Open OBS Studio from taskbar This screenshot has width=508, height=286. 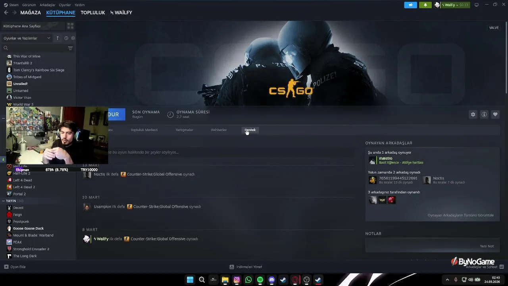pyautogui.click(x=306, y=280)
